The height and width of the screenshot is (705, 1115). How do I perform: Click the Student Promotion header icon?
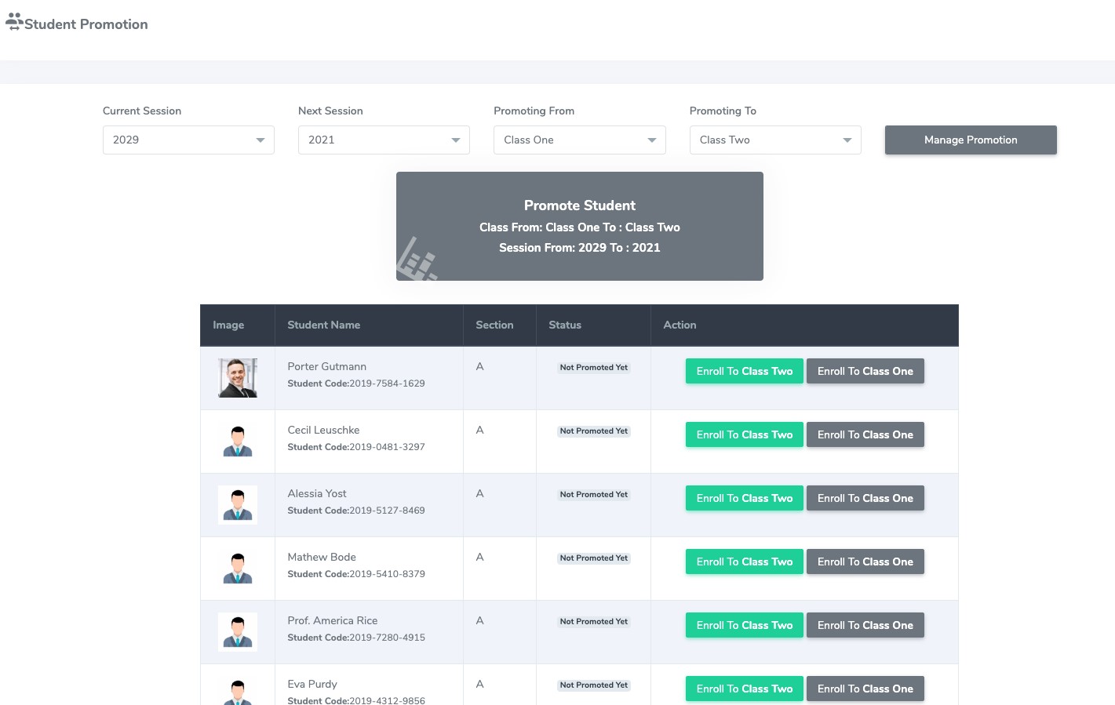pos(14,22)
